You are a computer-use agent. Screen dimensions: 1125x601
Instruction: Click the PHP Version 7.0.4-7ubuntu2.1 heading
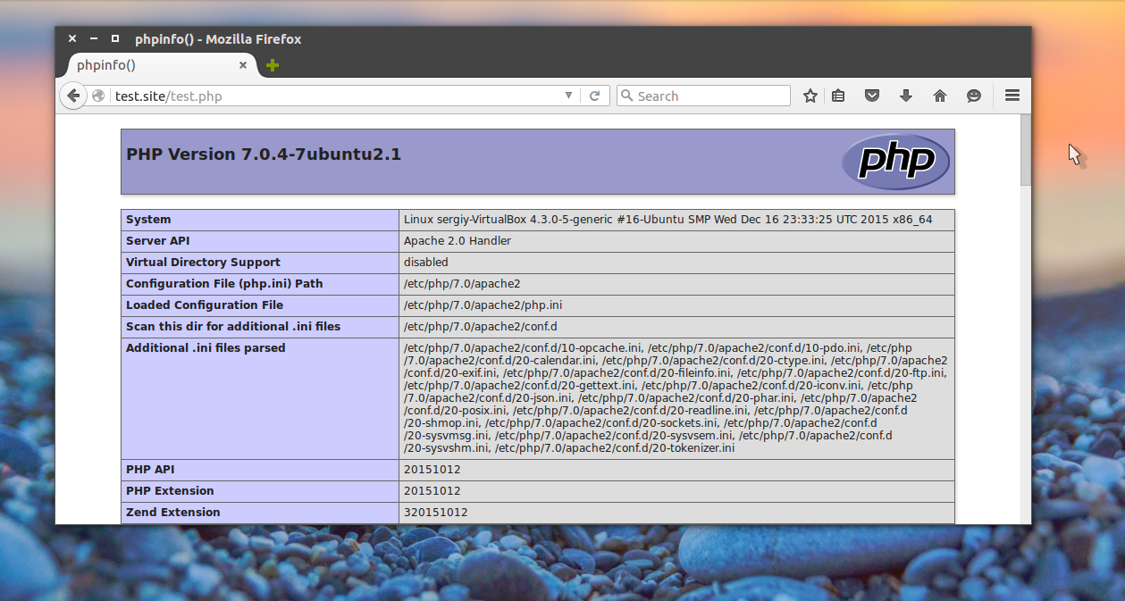(x=264, y=154)
